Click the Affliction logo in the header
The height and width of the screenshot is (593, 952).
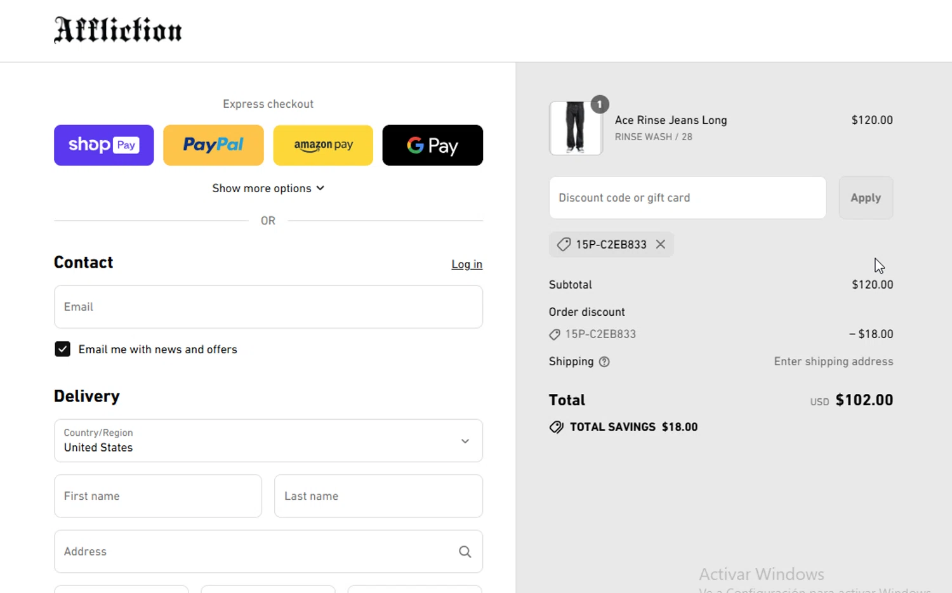tap(118, 30)
